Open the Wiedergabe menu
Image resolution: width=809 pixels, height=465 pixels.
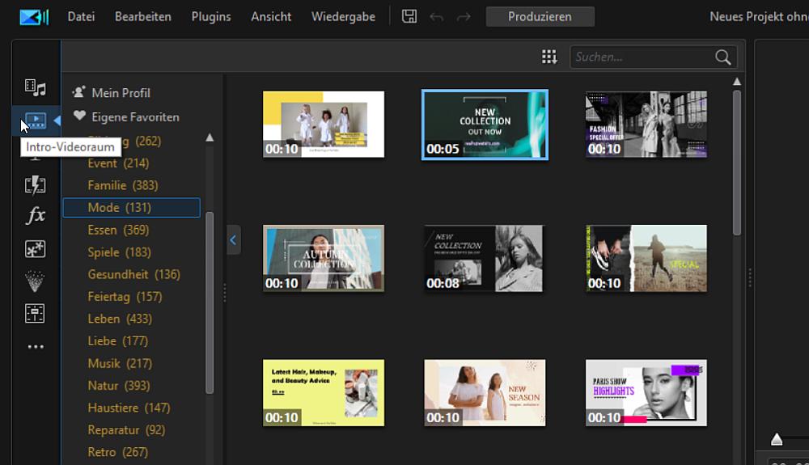click(343, 17)
